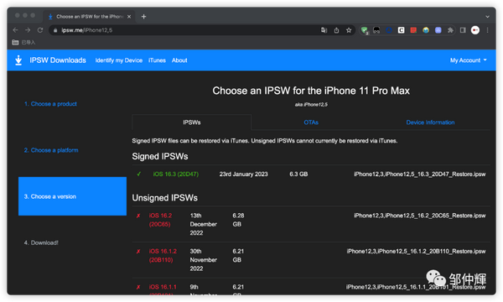Click the red X beside iOS 16.1.2

coord(138,252)
